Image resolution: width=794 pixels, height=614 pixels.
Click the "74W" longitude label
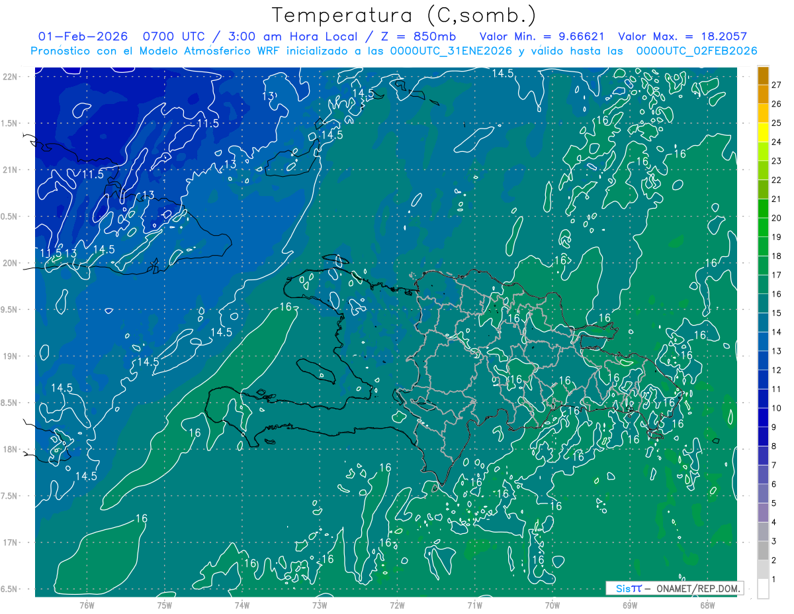(242, 605)
